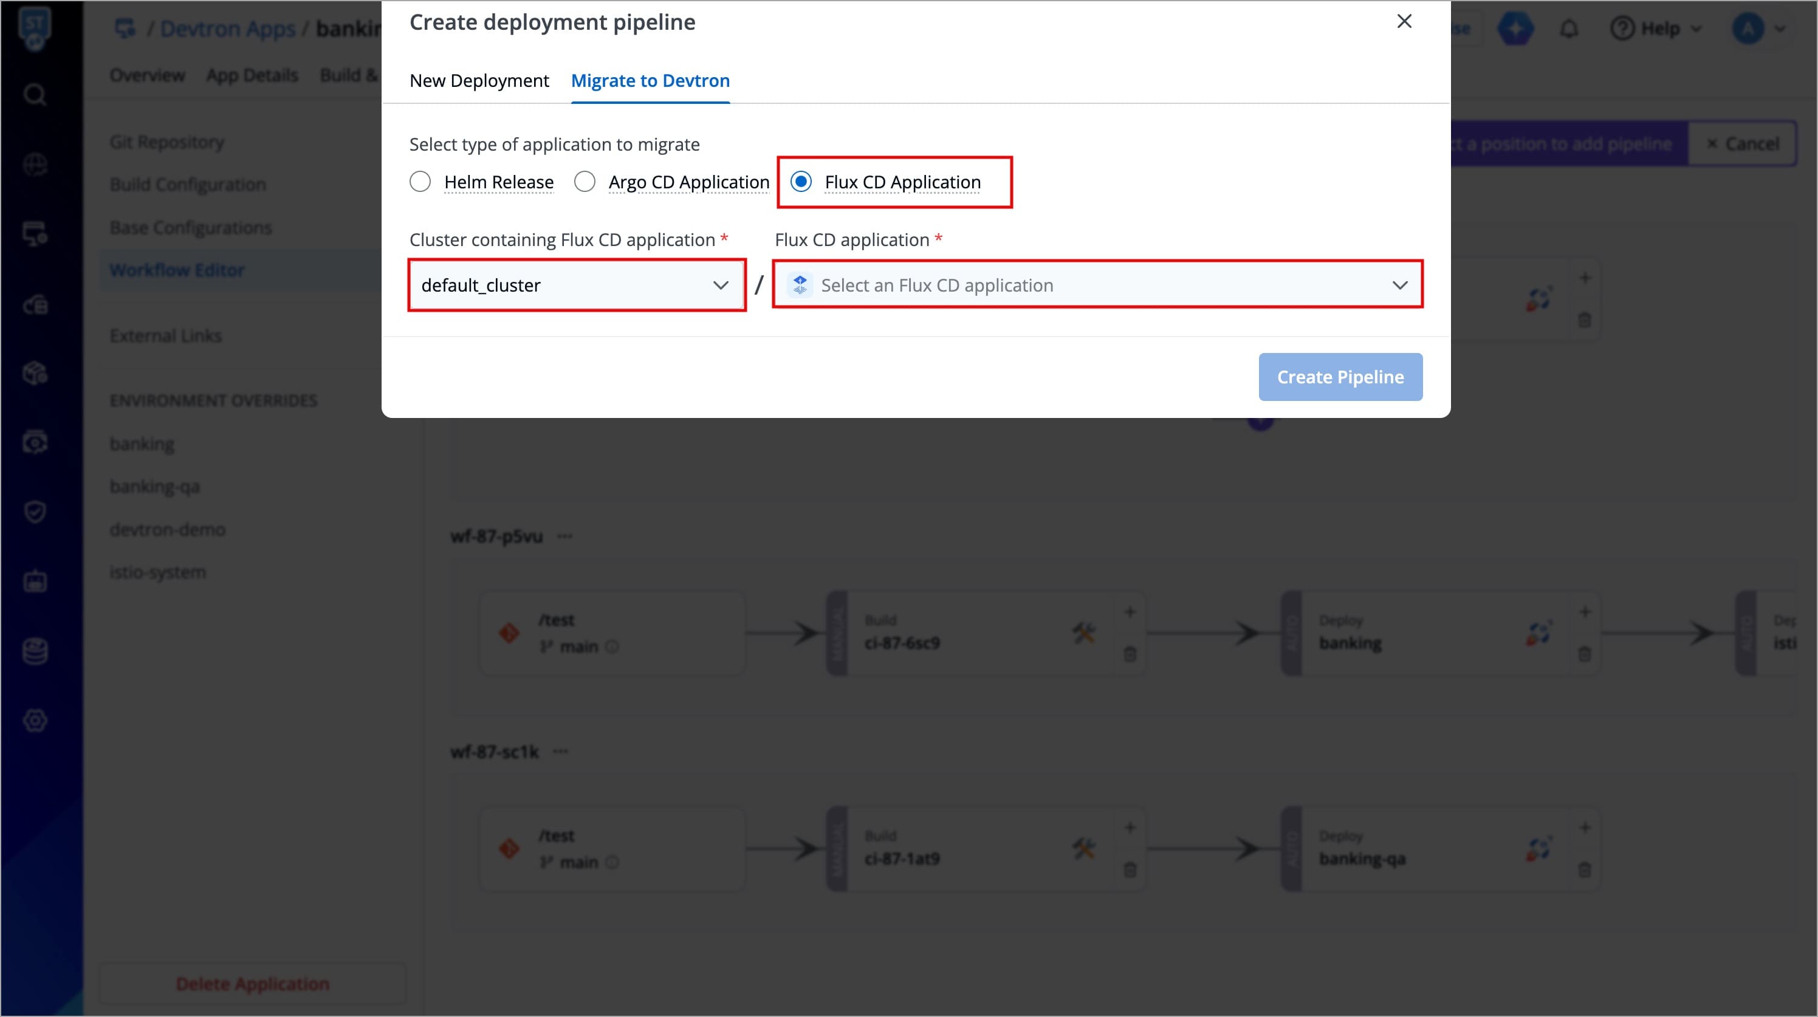Expand the Flux CD application selector
The image size is (1818, 1017).
(x=1097, y=285)
